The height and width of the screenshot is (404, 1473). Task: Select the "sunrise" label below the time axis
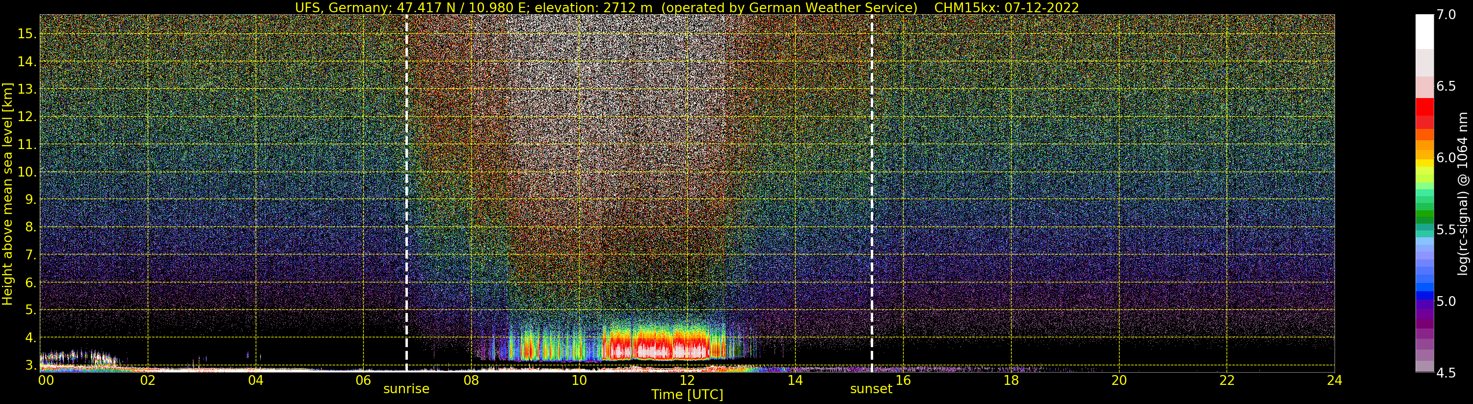406,389
